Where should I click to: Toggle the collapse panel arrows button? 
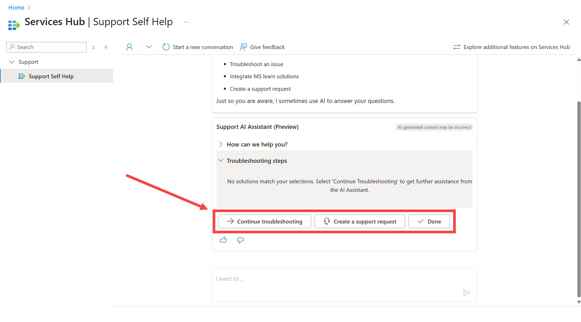[x=107, y=47]
